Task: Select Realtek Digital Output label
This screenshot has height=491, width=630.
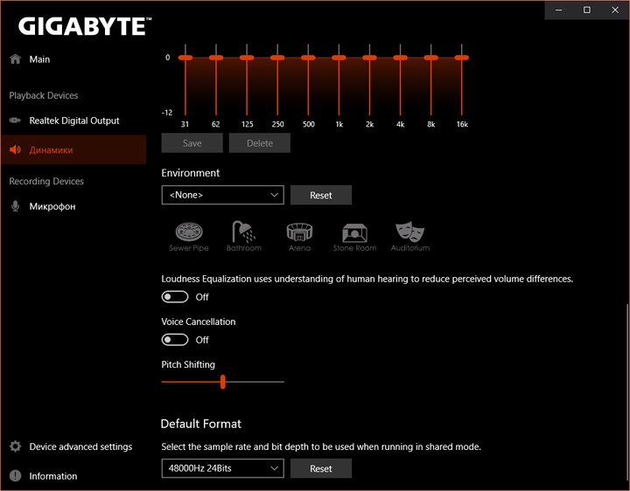Action: [x=74, y=121]
